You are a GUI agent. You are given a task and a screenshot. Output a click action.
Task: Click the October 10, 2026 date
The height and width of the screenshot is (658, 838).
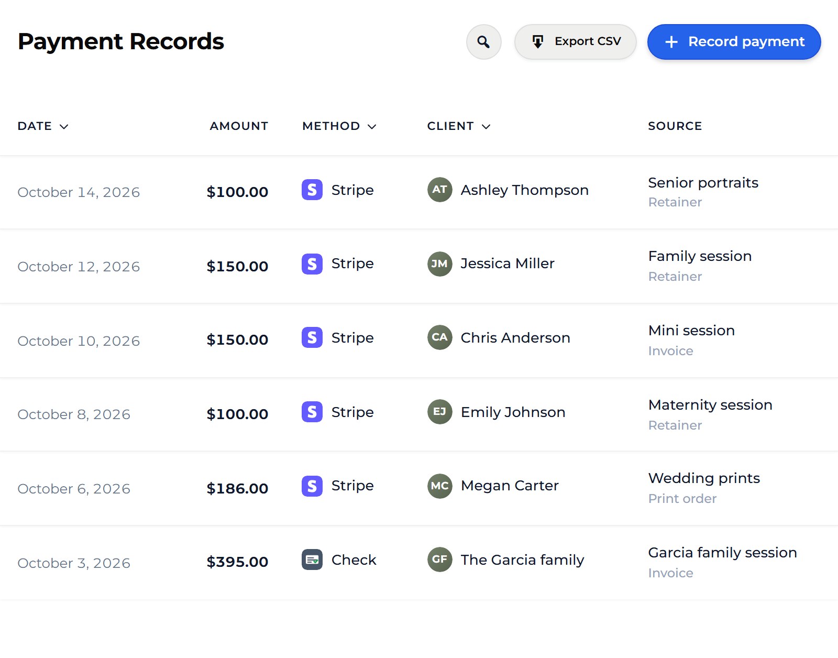(x=79, y=341)
